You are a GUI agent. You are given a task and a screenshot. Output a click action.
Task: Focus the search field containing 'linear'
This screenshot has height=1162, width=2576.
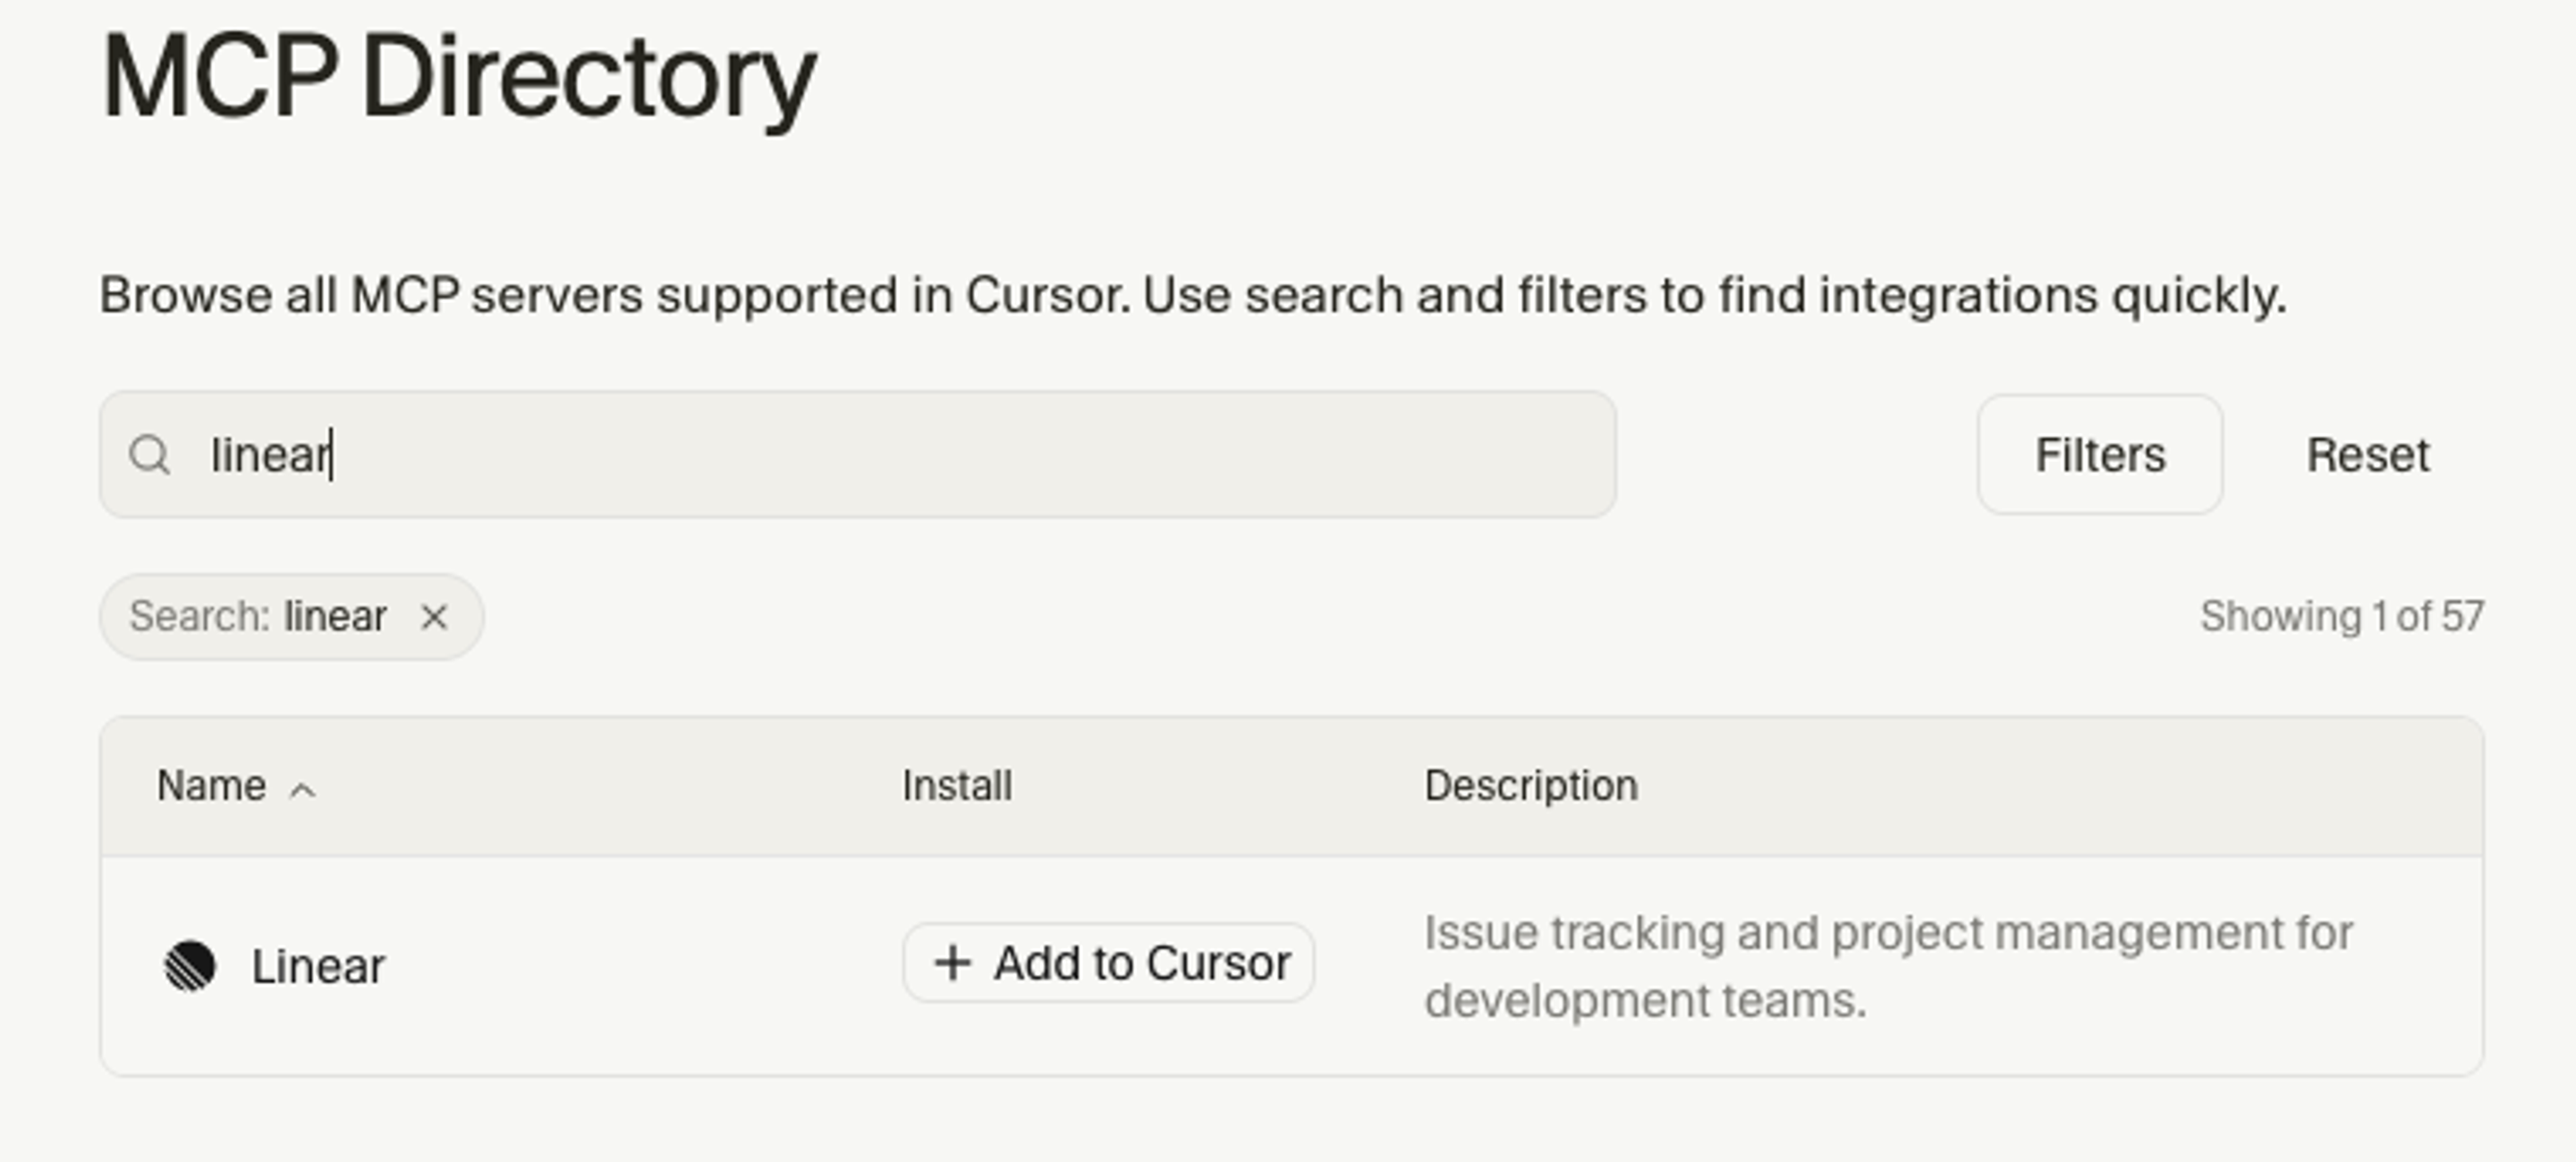click(x=270, y=456)
